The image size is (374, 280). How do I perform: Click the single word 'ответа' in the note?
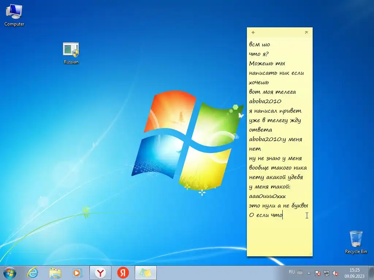tap(260, 130)
